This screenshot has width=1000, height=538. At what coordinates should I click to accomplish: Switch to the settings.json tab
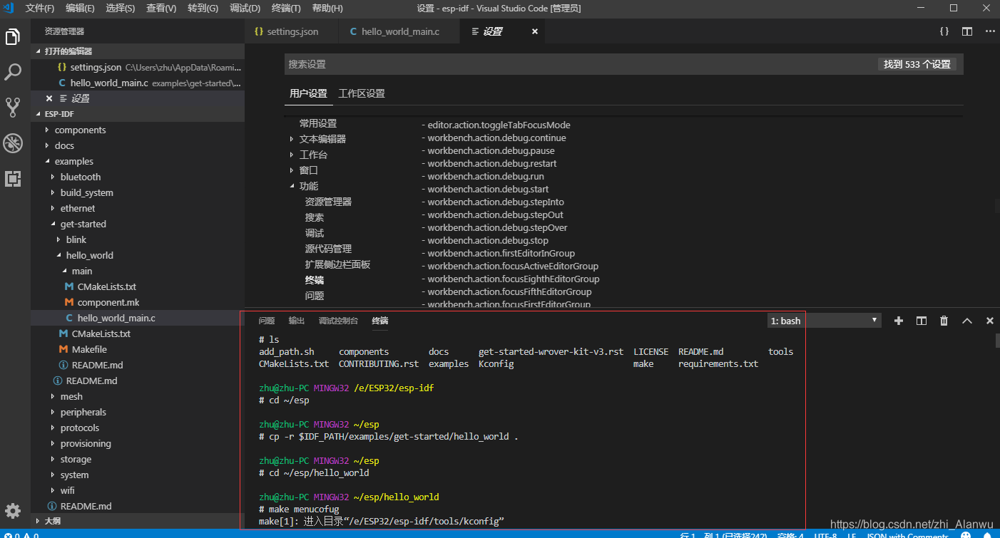[x=292, y=31]
